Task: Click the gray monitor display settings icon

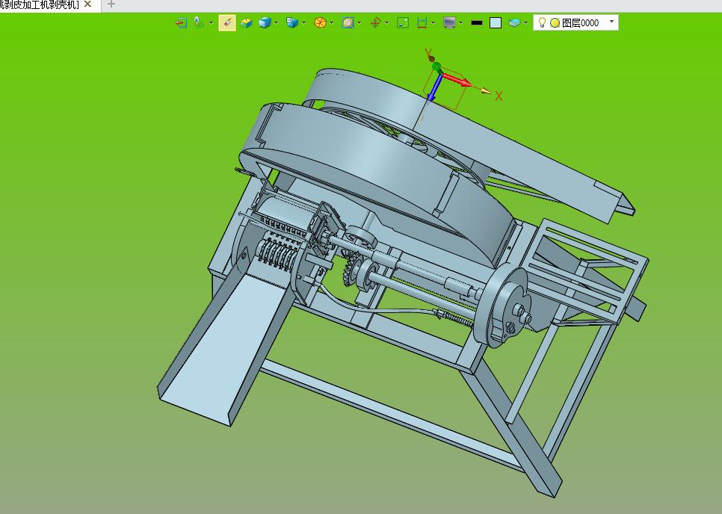Action: pos(449,22)
